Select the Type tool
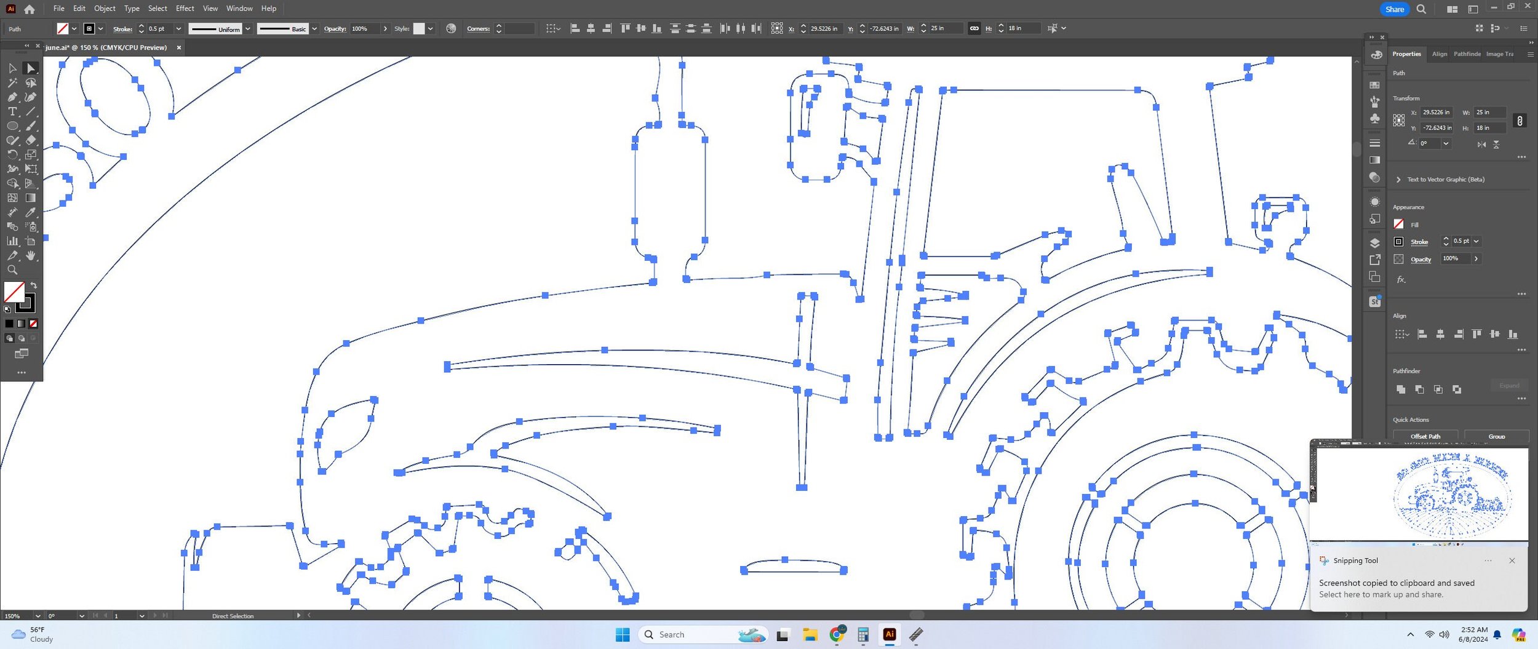 pos(12,111)
